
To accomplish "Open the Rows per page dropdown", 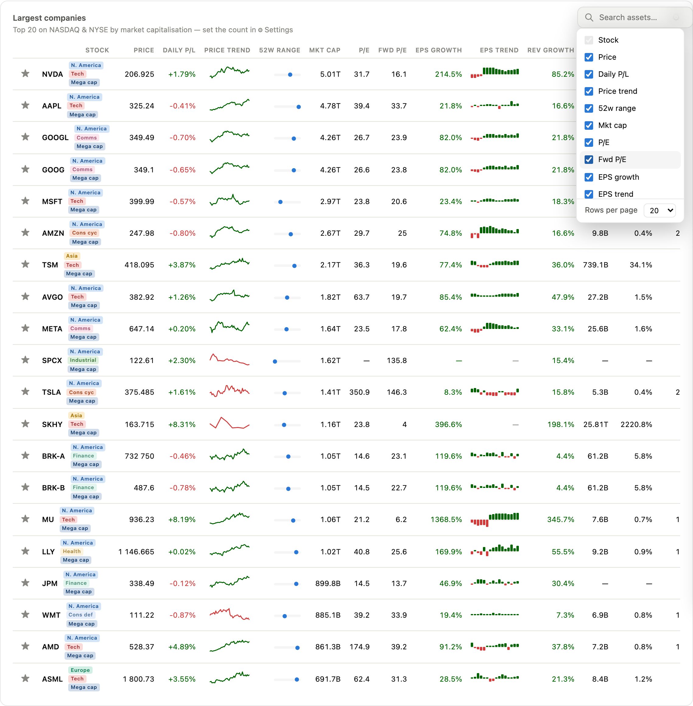I will (x=660, y=210).
